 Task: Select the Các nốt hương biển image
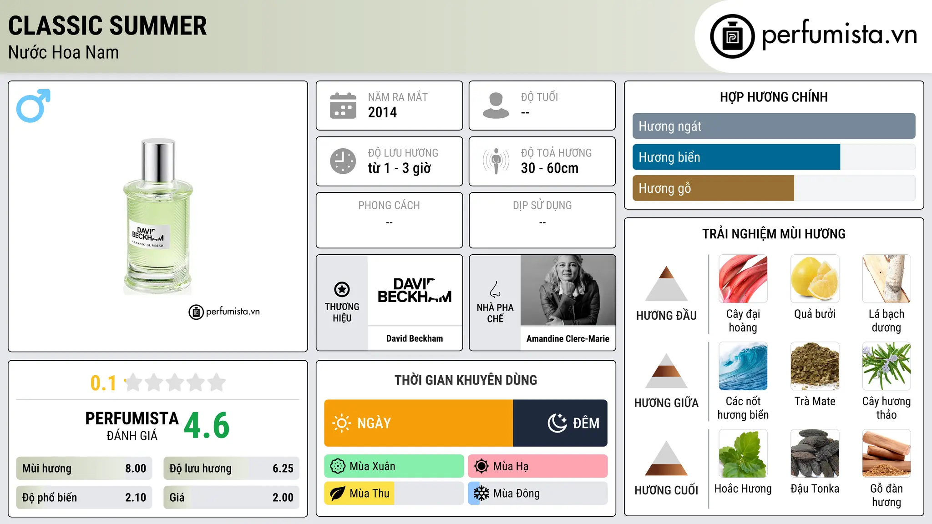point(743,366)
